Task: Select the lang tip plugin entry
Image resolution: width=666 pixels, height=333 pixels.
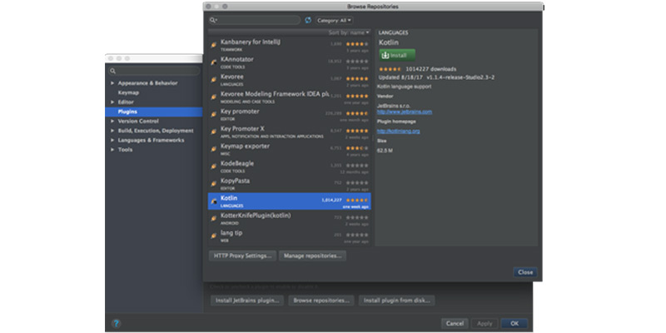Action: pyautogui.click(x=289, y=236)
